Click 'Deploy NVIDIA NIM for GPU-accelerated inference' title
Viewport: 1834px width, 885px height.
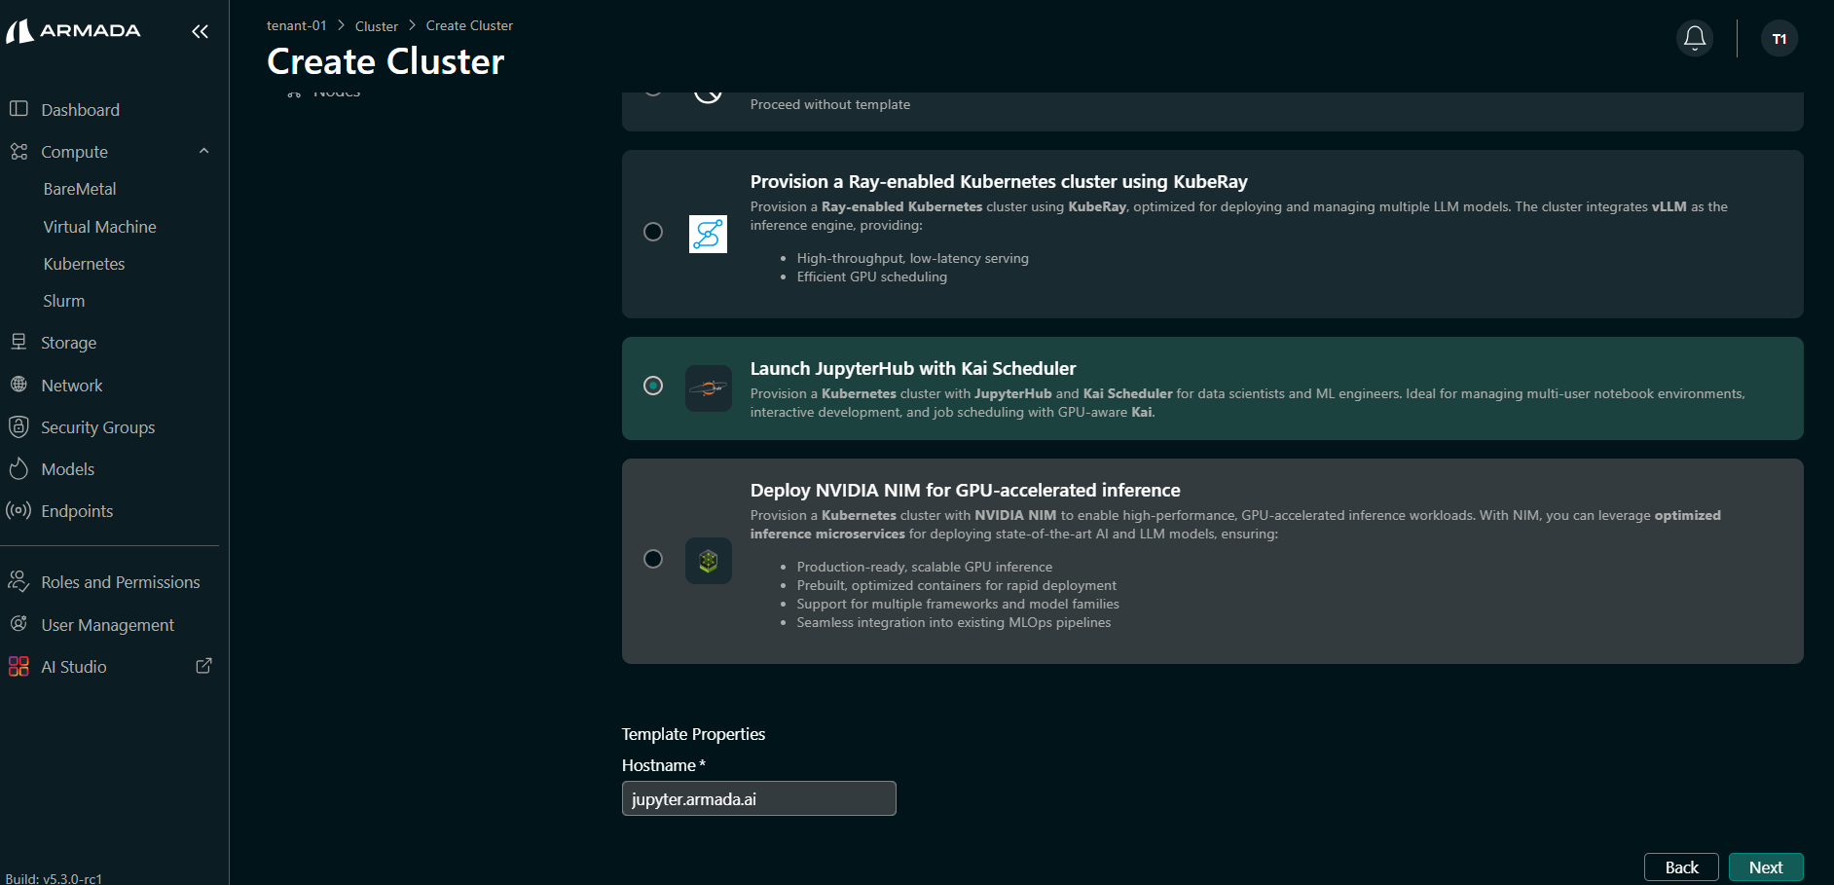(x=965, y=490)
